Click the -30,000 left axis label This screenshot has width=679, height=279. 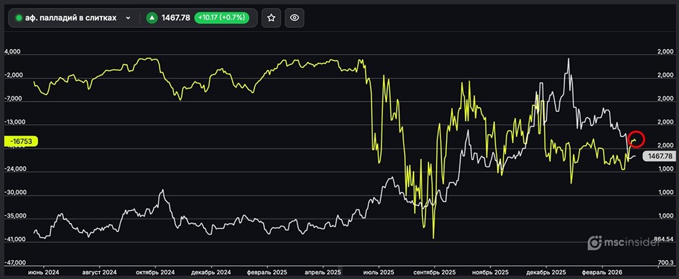click(14, 193)
